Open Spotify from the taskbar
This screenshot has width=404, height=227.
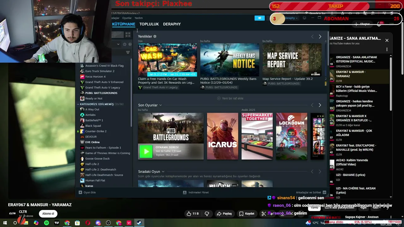[46, 223]
